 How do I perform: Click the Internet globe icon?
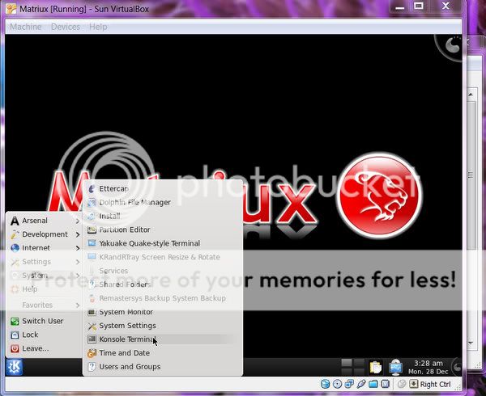point(15,248)
